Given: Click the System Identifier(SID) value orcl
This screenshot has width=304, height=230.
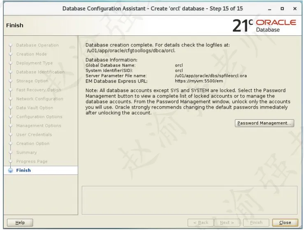Looking at the screenshot, I should (x=179, y=71).
